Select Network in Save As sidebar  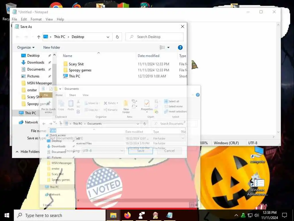[x=31, y=122]
